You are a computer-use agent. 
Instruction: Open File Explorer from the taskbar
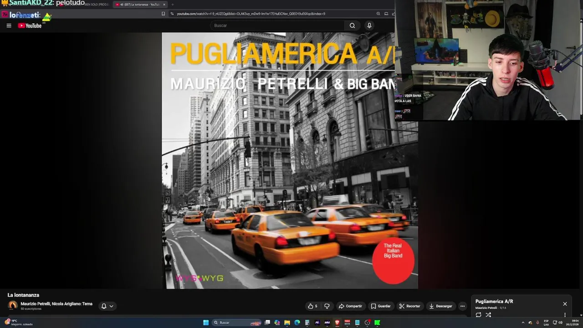287,323
